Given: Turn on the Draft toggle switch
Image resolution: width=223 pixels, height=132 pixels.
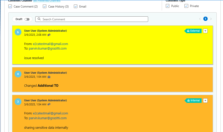Looking at the screenshot, I should 27,19.
